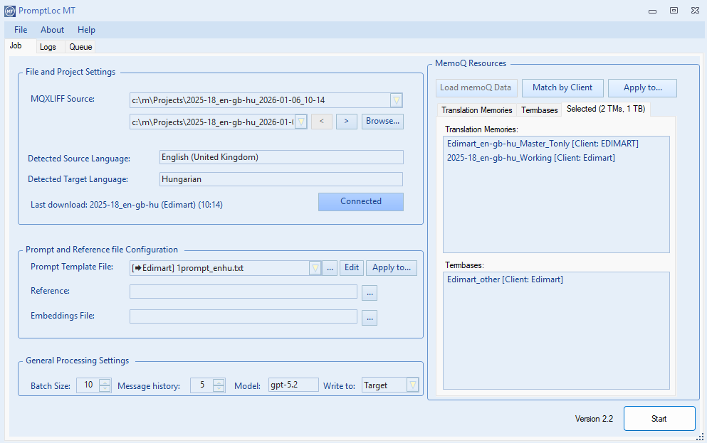Screen dimensions: 707x443
Task: Click the Match by Client button
Action: point(562,87)
